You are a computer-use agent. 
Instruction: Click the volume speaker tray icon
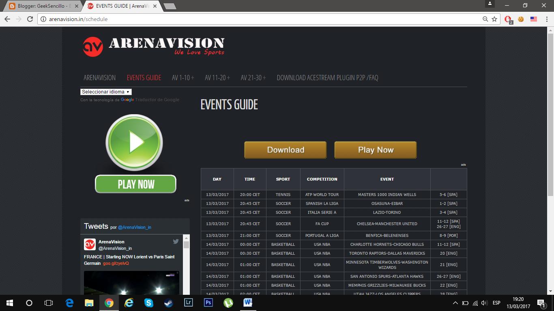point(484,303)
